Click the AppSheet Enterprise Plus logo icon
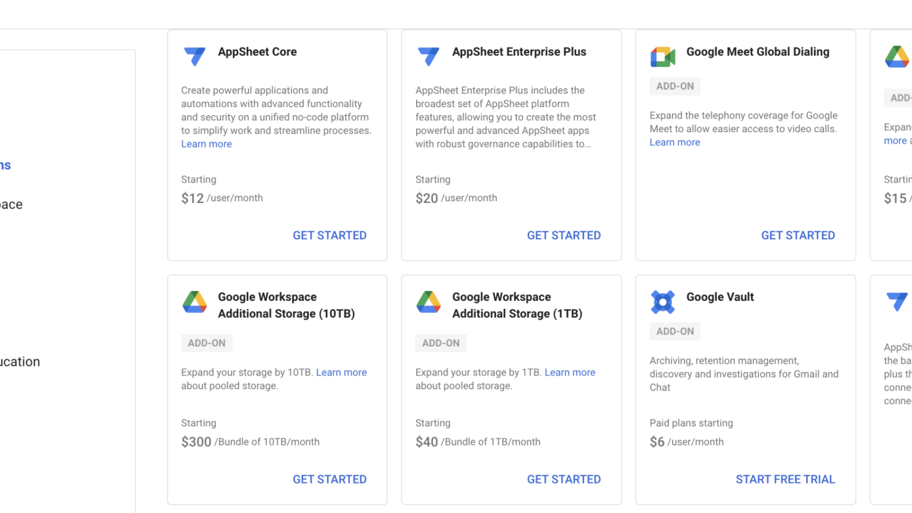The width and height of the screenshot is (912, 513). [429, 56]
